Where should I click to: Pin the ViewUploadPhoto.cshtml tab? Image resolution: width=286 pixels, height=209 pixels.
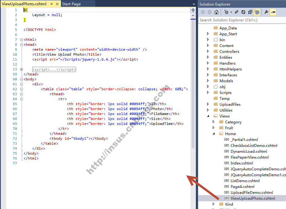51,4
